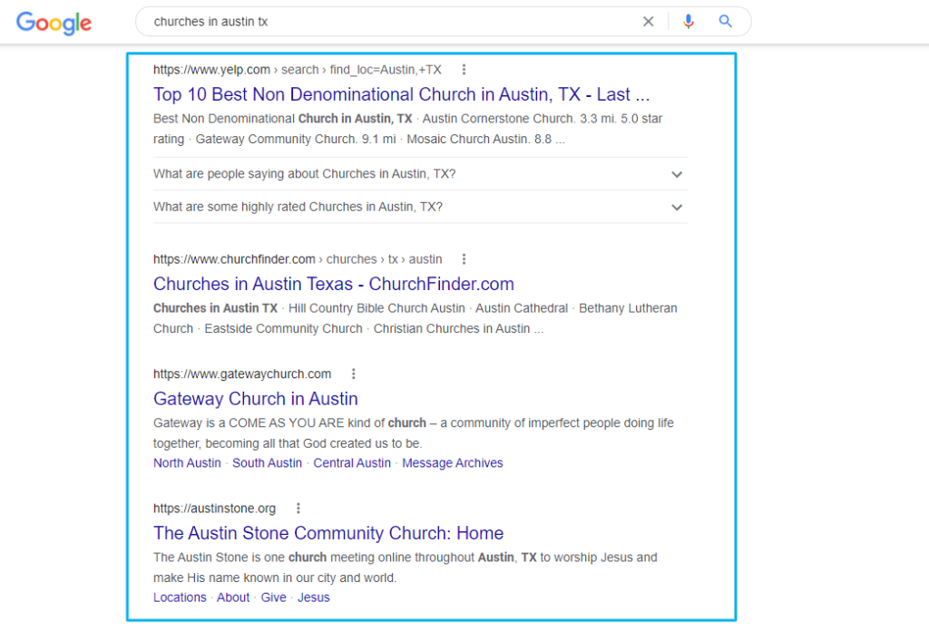The image size is (929, 631).
Task: Open three-dot menu for Yelp result
Action: (x=464, y=70)
